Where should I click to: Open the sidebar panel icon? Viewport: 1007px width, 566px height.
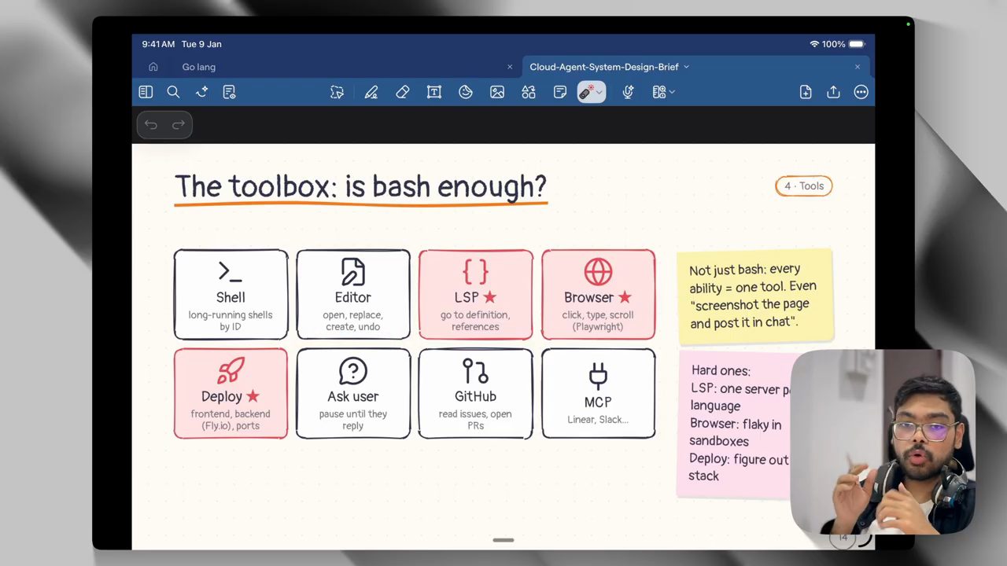click(146, 92)
